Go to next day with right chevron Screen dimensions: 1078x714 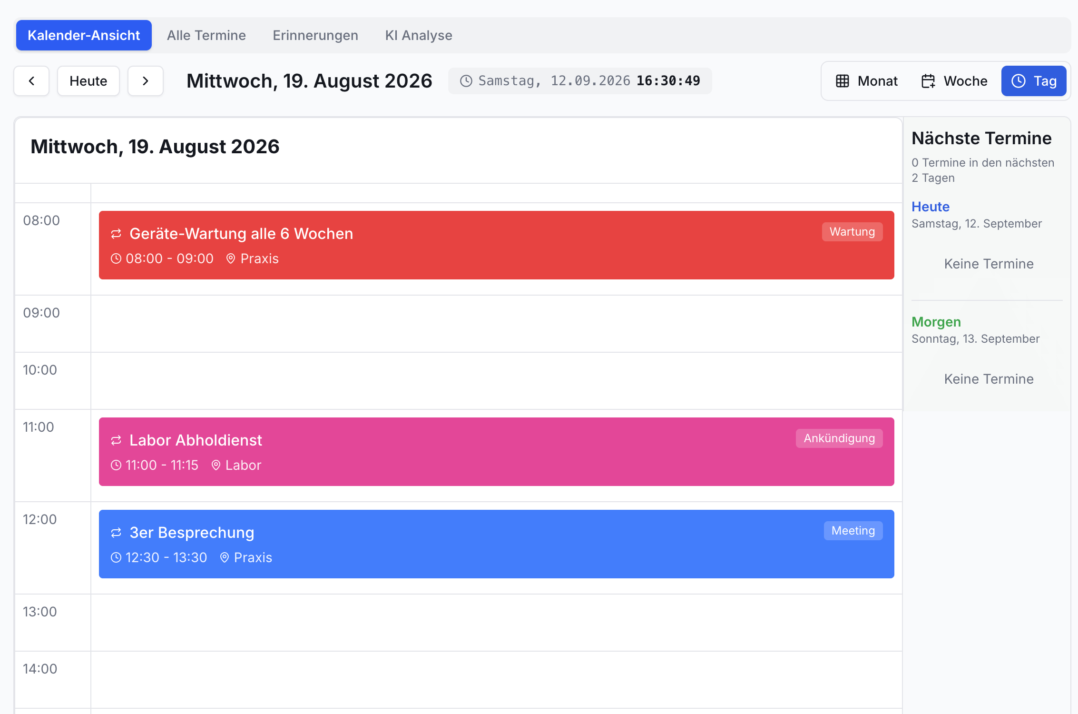tap(146, 81)
